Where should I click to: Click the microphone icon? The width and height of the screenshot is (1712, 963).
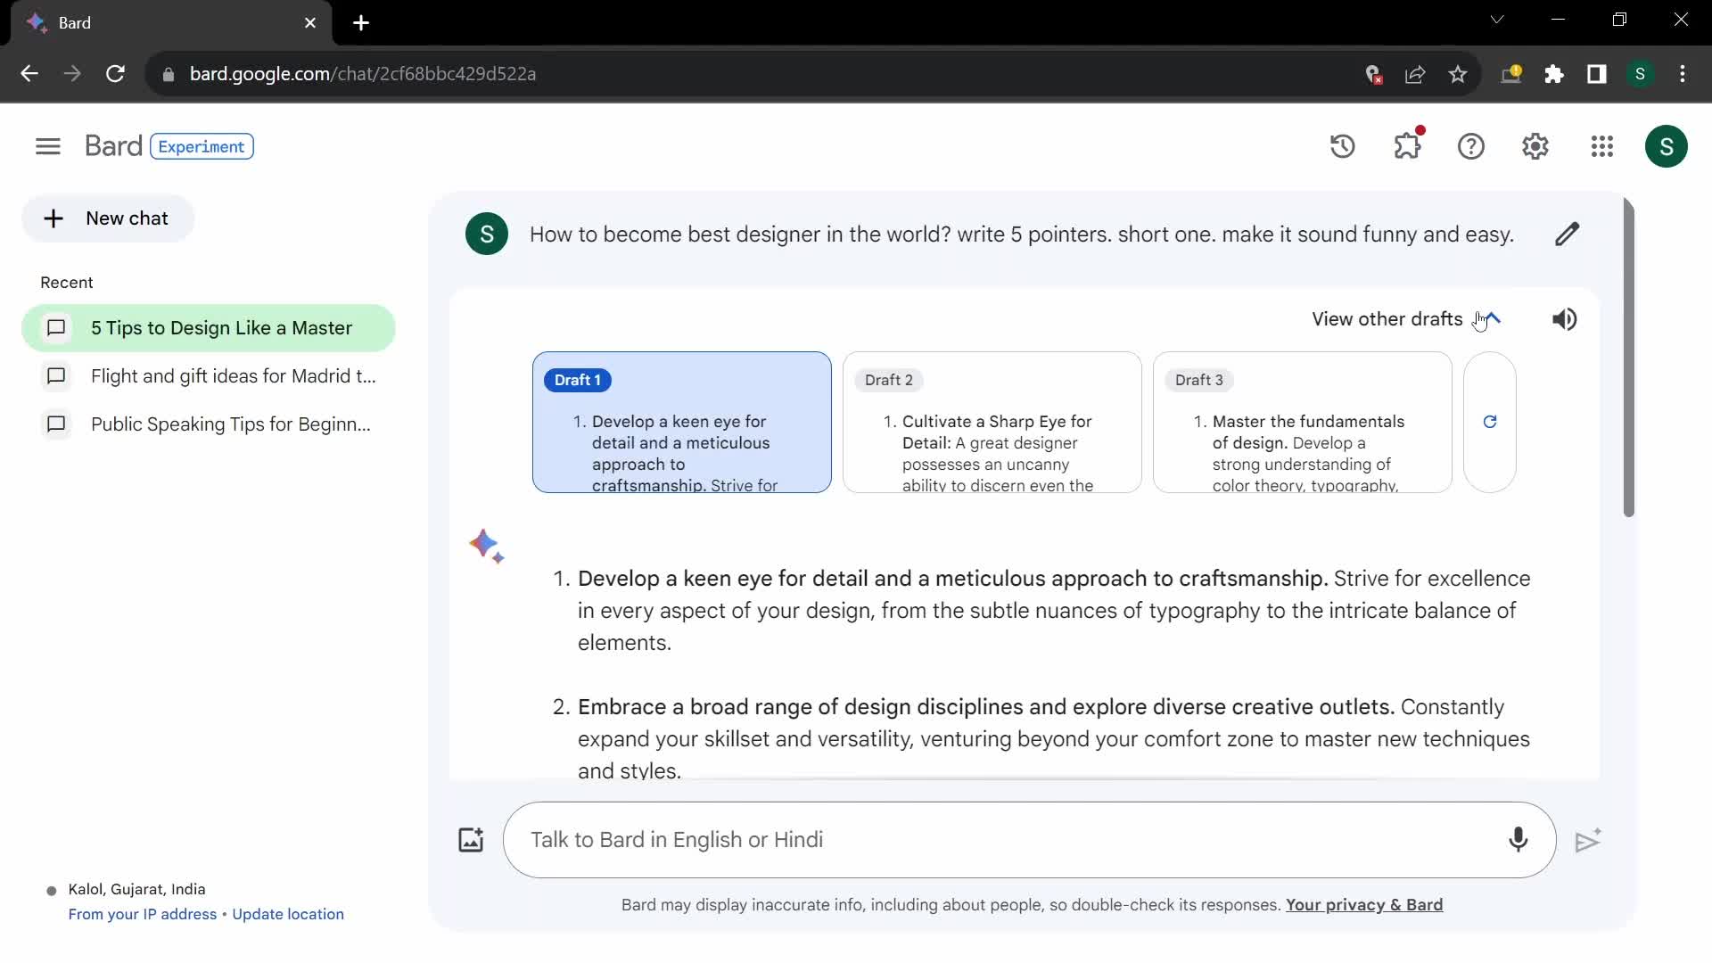coord(1518,840)
